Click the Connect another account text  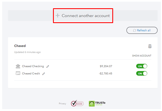point(86,16)
